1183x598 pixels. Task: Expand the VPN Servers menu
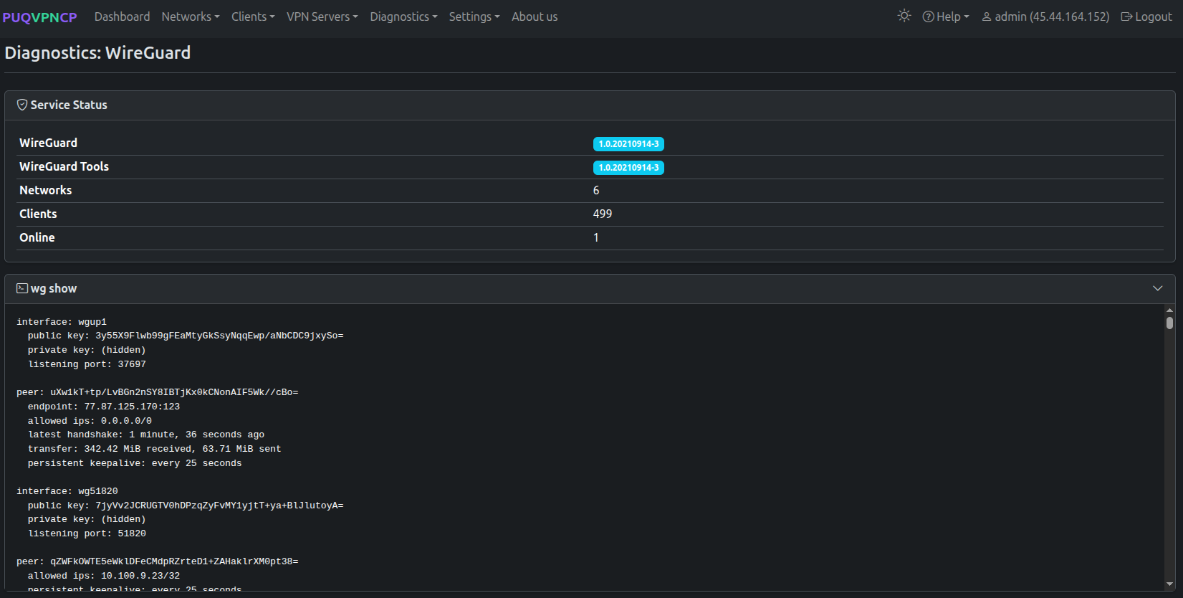[322, 16]
